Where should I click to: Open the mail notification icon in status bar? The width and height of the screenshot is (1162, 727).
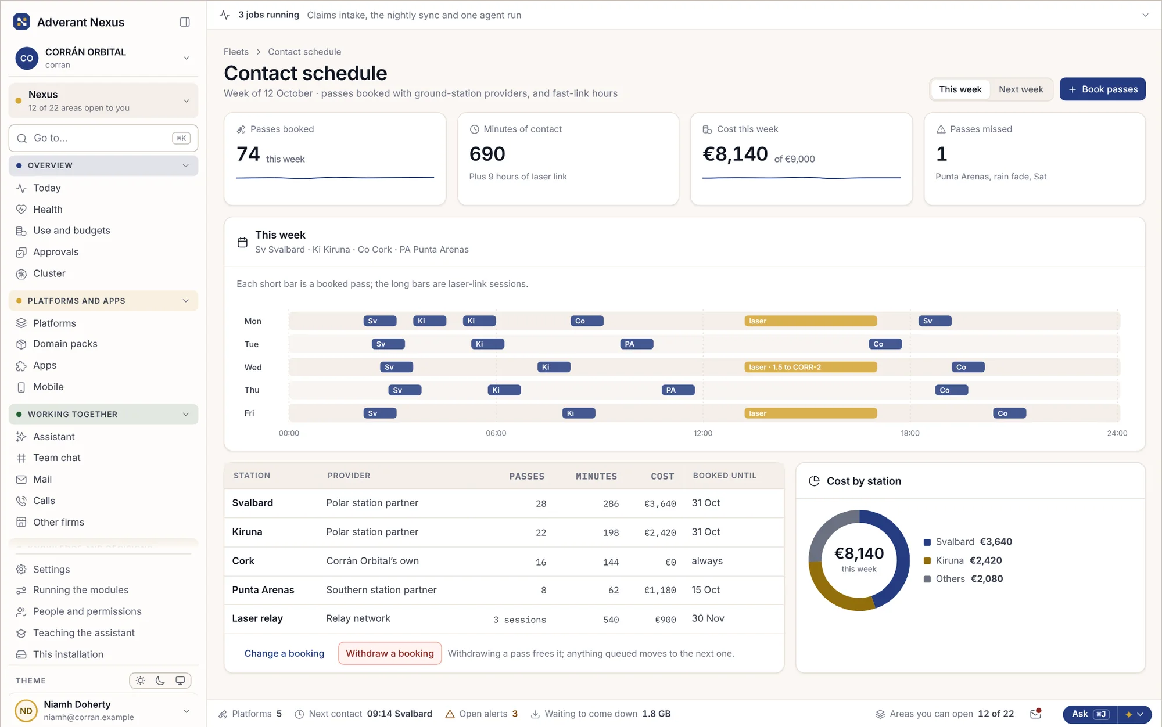1036,714
